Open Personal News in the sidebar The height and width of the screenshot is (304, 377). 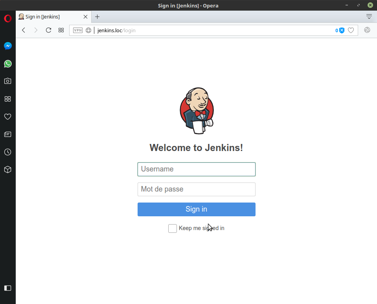tap(8, 134)
